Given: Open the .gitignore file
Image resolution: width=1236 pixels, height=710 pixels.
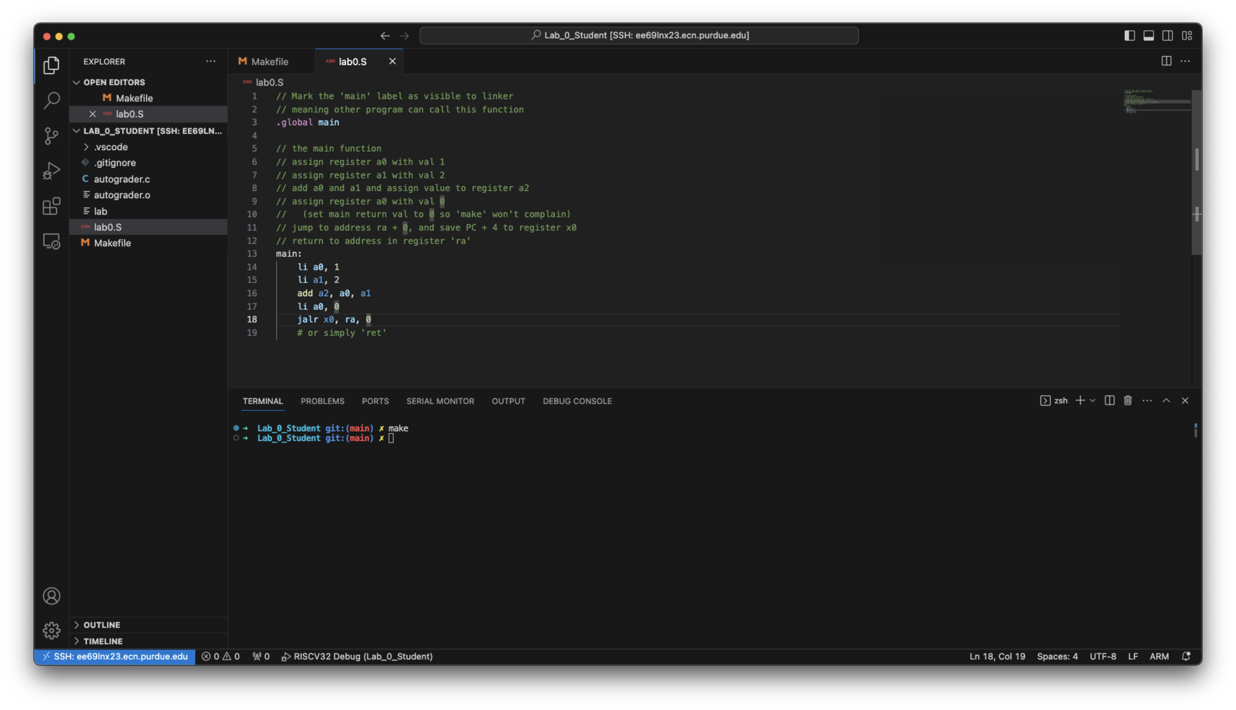Looking at the screenshot, I should pyautogui.click(x=148, y=162).
